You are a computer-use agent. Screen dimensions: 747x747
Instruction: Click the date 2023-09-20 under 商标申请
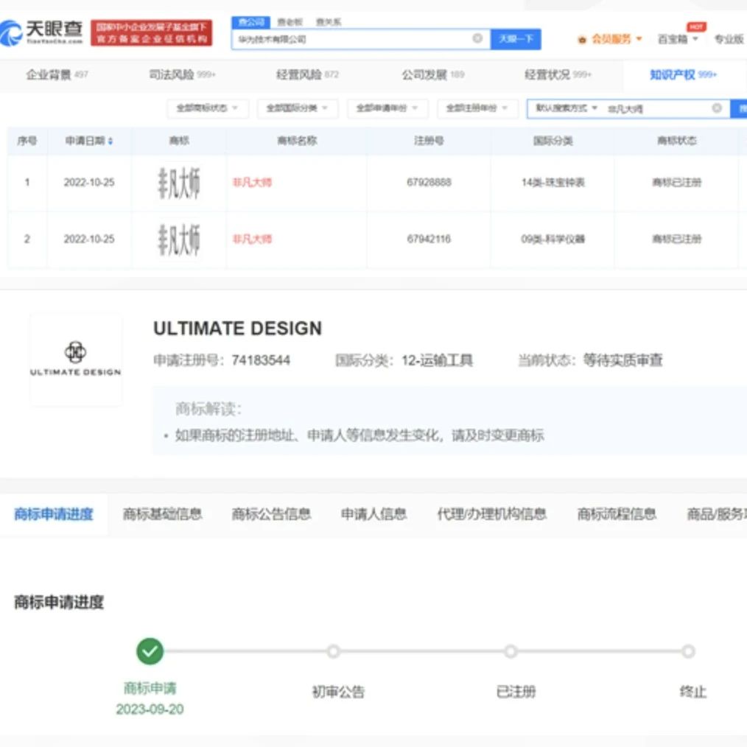tap(150, 709)
